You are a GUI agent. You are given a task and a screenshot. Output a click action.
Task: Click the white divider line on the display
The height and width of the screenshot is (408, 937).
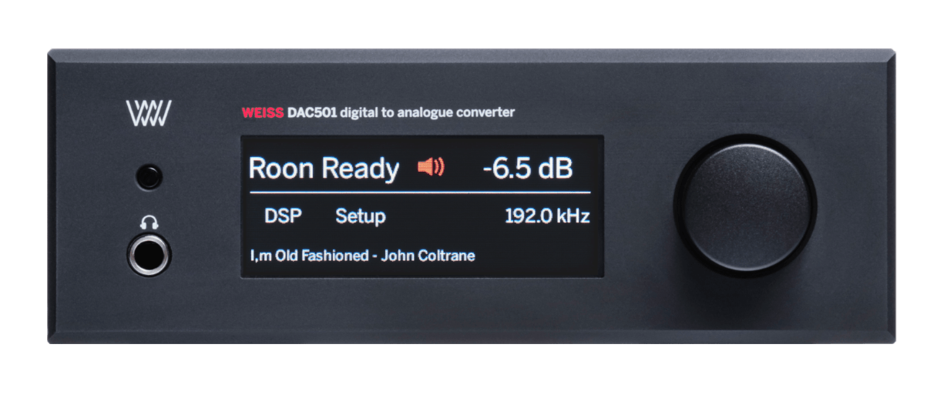[x=419, y=192]
